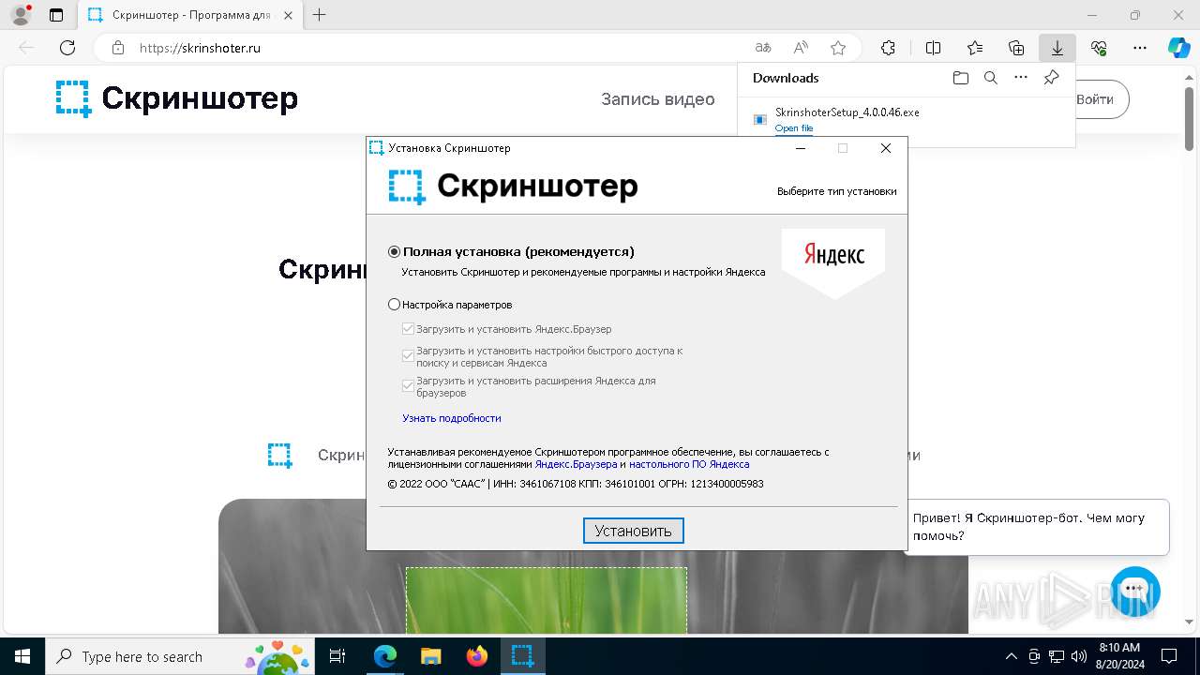Viewport: 1200px width, 675px height.
Task: Open more options in Downloads panel
Action: [x=1021, y=78]
